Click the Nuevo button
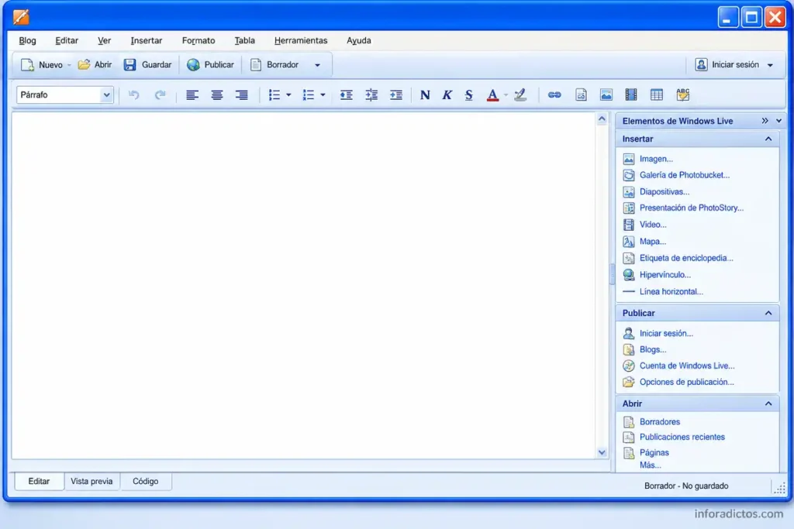794x529 pixels. [42, 65]
